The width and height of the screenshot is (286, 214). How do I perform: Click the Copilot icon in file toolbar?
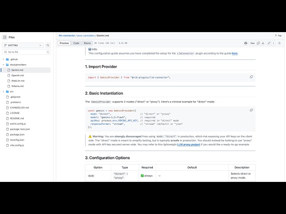[x=246, y=43]
